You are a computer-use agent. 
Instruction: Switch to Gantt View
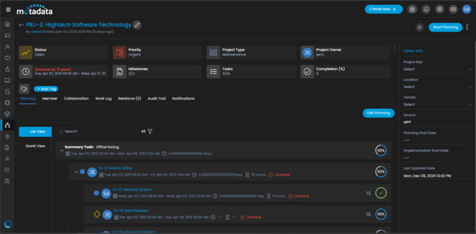tap(35, 146)
